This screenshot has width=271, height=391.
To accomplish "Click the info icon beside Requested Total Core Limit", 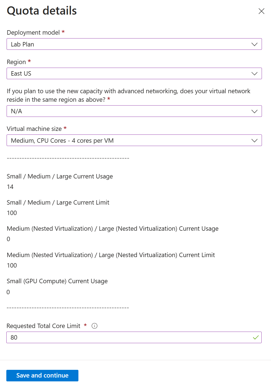I will (x=94, y=326).
